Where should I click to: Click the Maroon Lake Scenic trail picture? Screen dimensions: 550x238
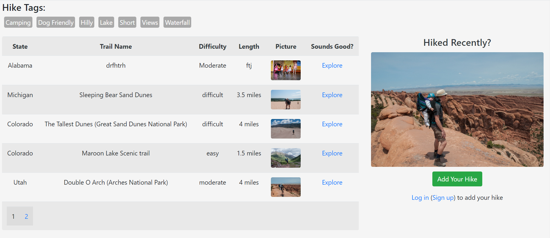286,158
